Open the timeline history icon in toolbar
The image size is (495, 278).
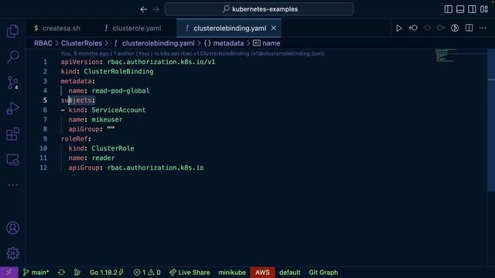click(x=455, y=28)
